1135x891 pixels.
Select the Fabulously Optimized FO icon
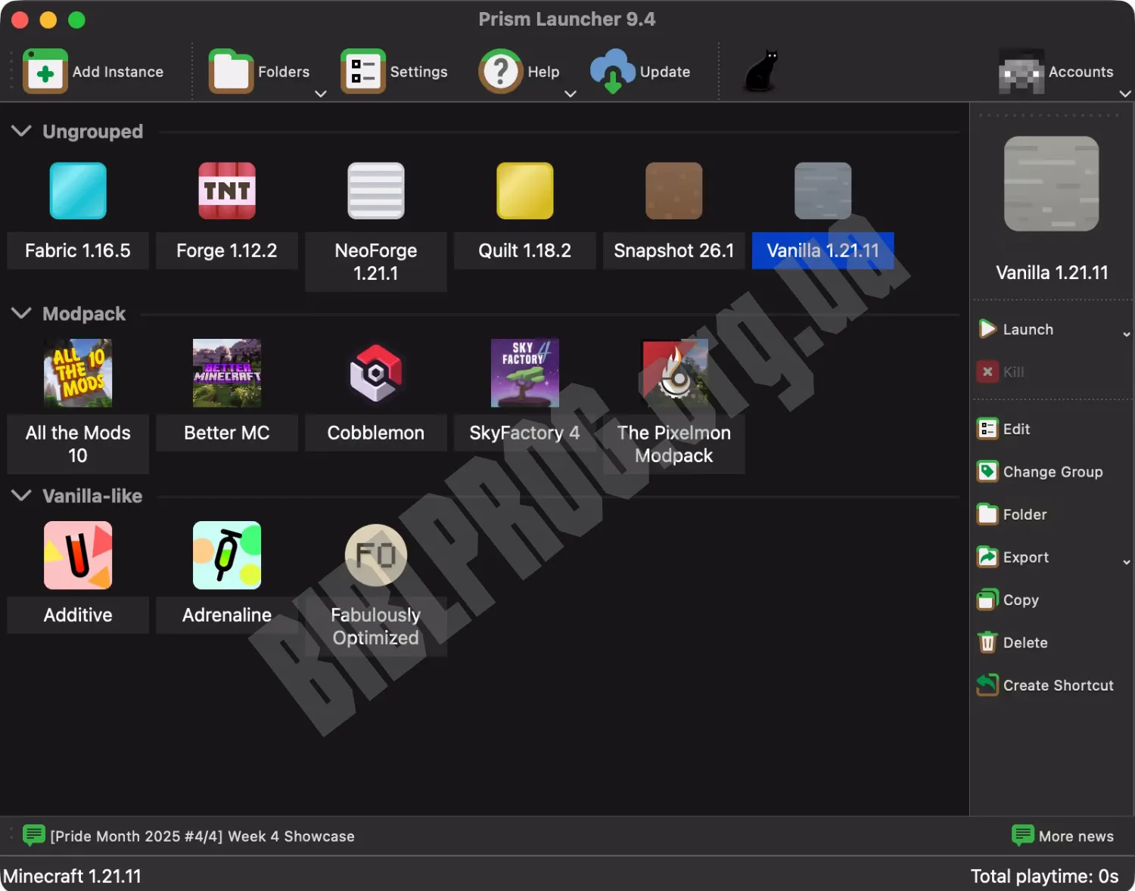376,555
